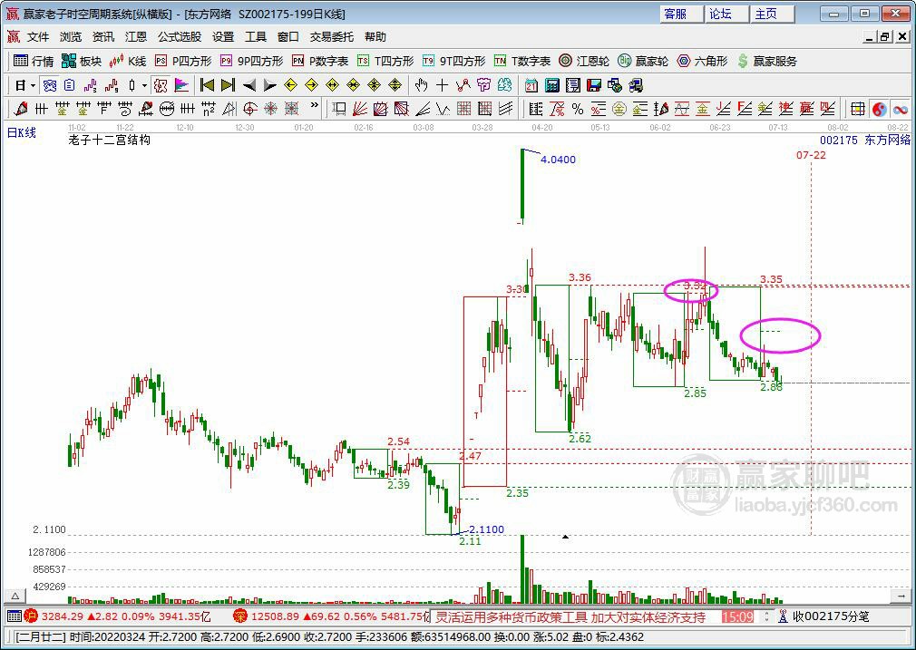This screenshot has height=650, width=916.
Task: Jump to last bar icon
Action: pyautogui.click(x=228, y=86)
